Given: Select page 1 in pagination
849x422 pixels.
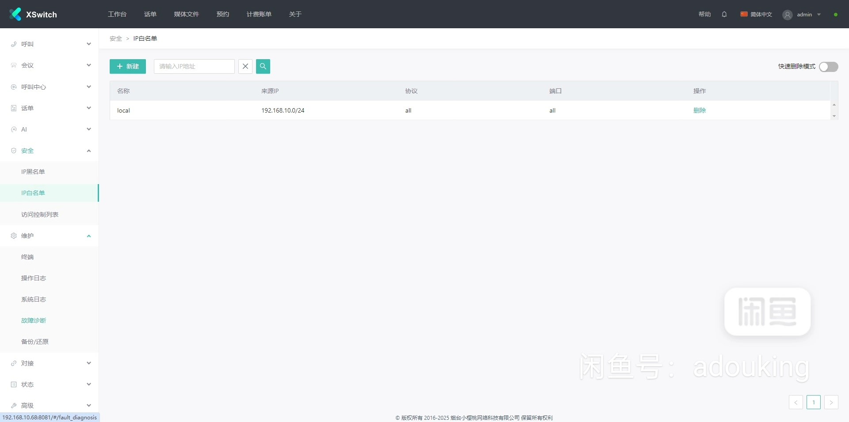Looking at the screenshot, I should [x=814, y=402].
